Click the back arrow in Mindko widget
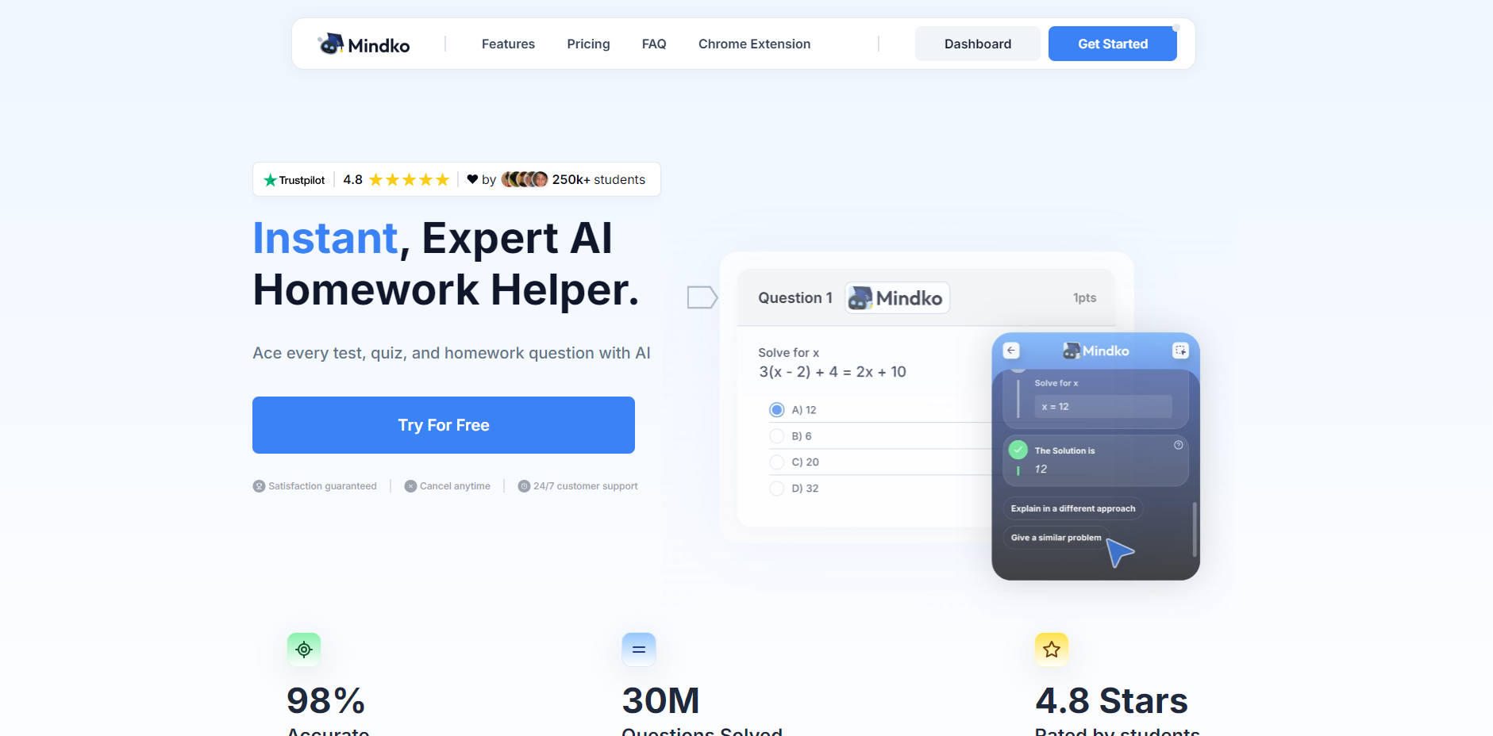This screenshot has width=1493, height=736. (x=1010, y=351)
